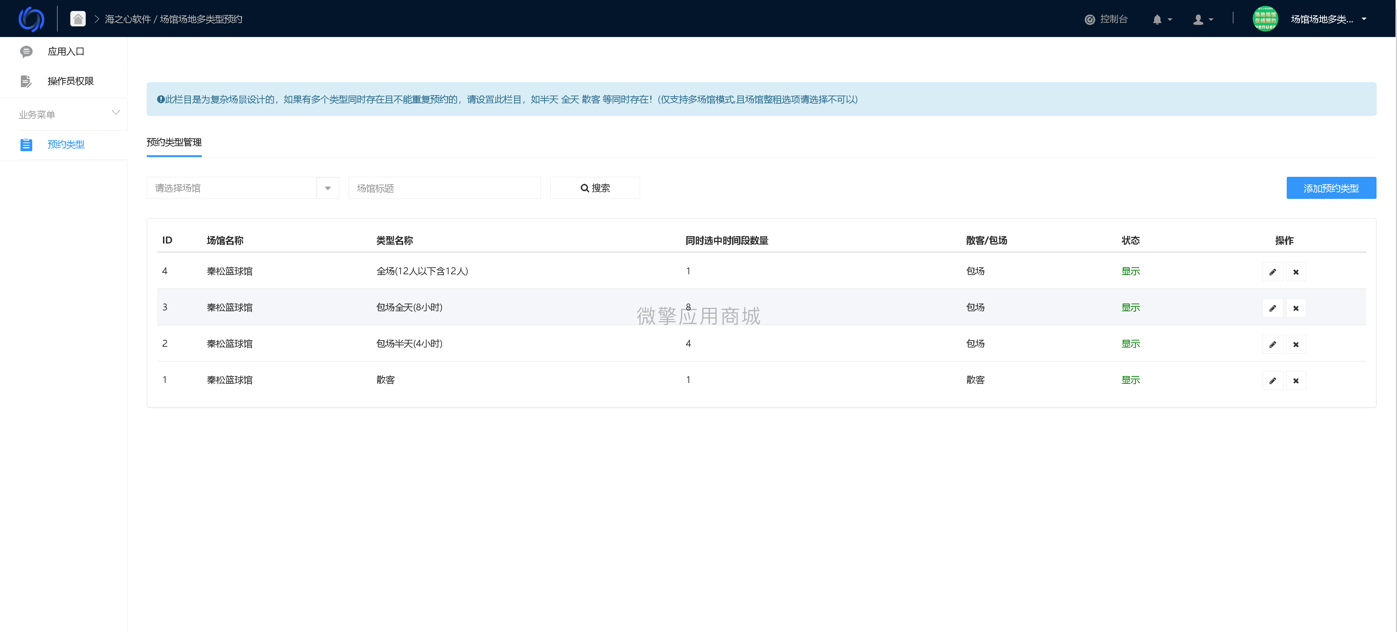Image resolution: width=1397 pixels, height=632 pixels.
Task: Click 全场(12人以下含12人) type name
Action: 422,271
